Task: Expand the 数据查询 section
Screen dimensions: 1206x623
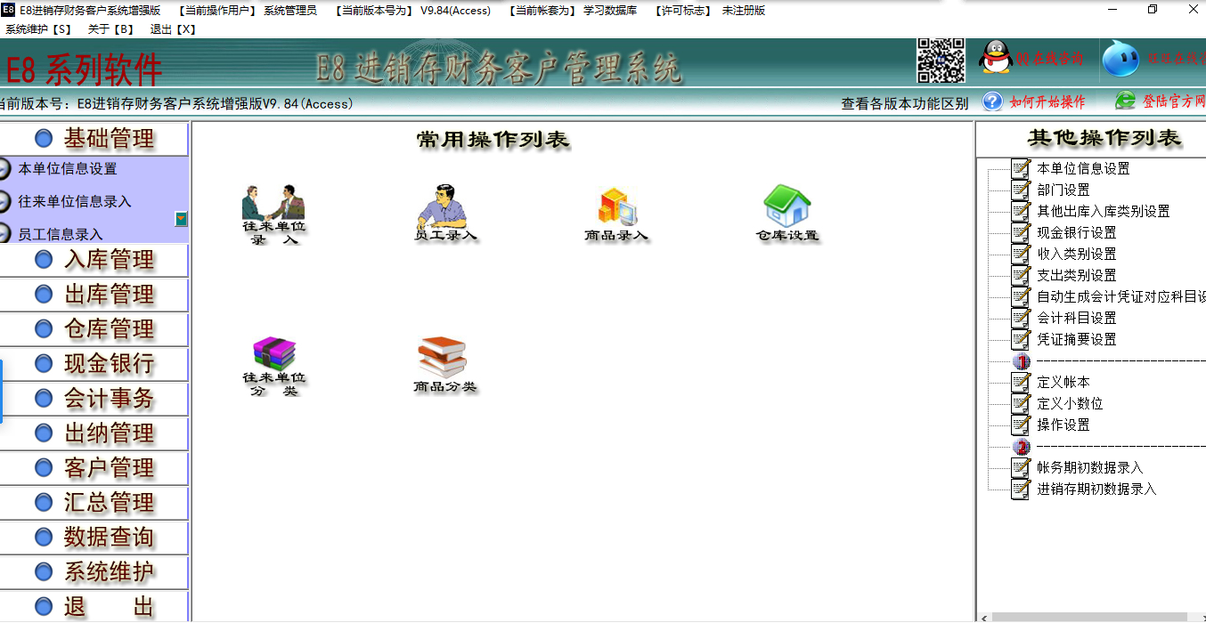Action: coord(94,538)
